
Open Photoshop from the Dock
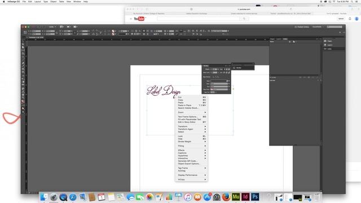click(255, 197)
